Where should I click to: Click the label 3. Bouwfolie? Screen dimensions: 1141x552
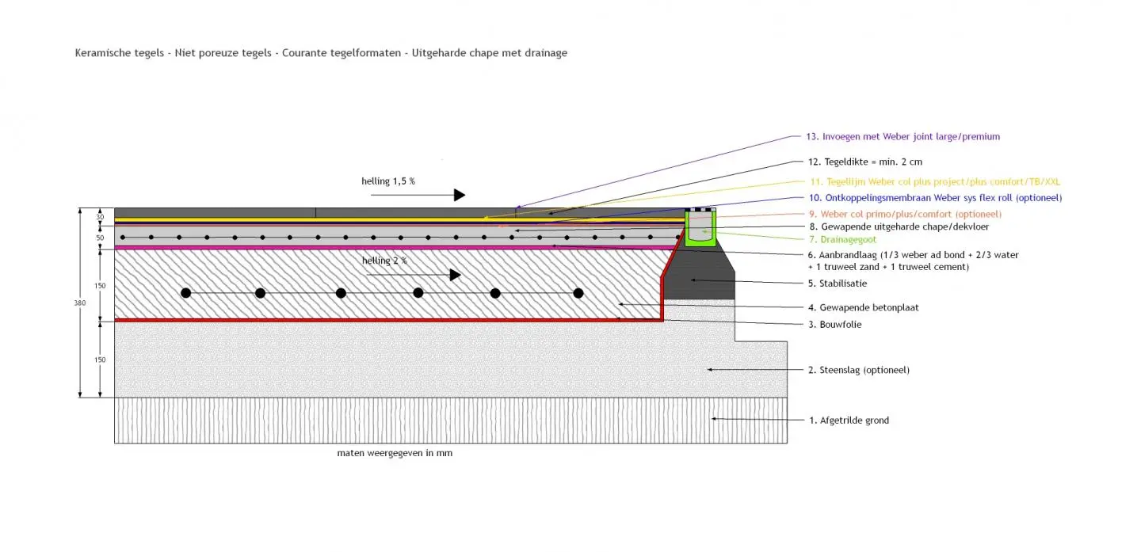(835, 324)
